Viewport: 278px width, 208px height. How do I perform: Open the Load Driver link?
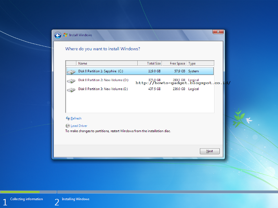79,126
